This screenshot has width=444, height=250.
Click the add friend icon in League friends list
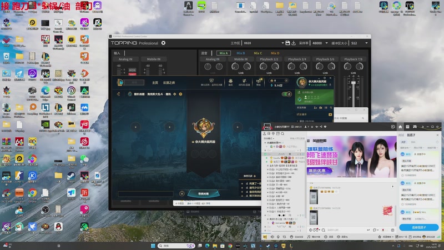tap(315, 108)
